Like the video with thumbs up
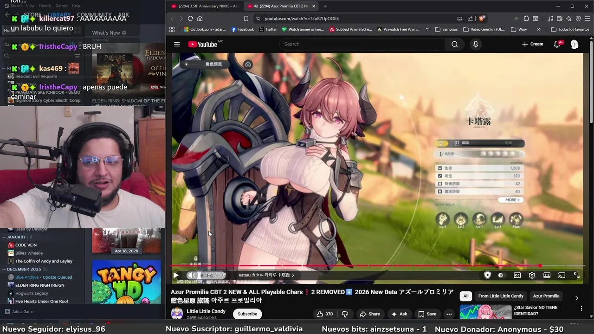594x334 pixels. tap(324, 314)
